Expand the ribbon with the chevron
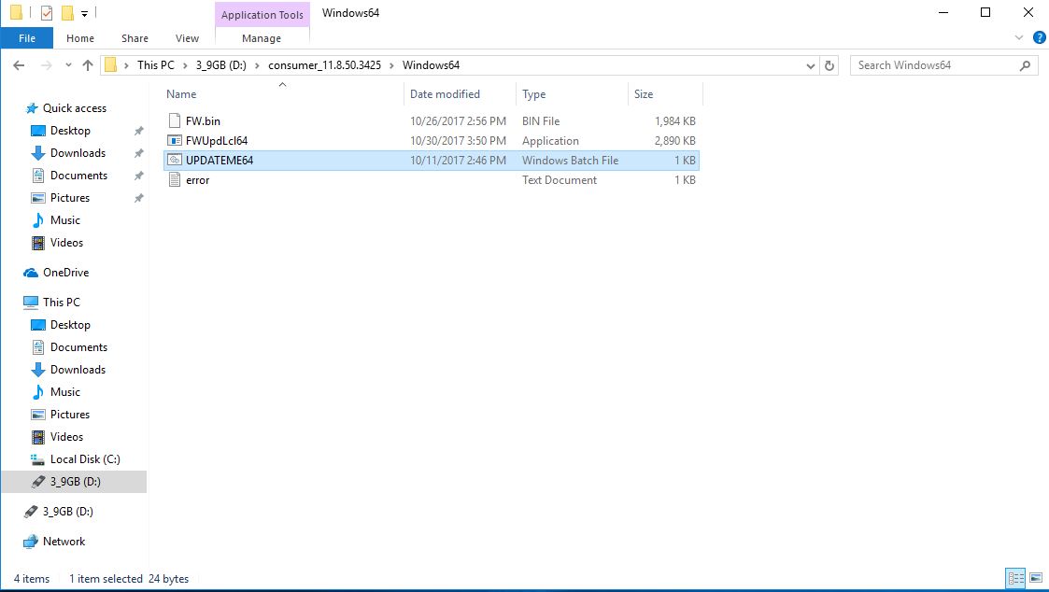1049x592 pixels. click(x=1019, y=38)
